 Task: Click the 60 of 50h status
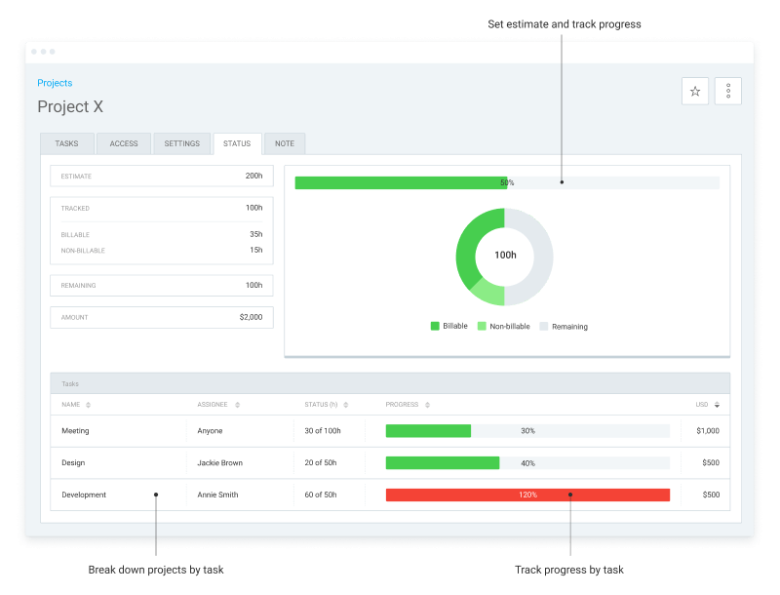321,495
